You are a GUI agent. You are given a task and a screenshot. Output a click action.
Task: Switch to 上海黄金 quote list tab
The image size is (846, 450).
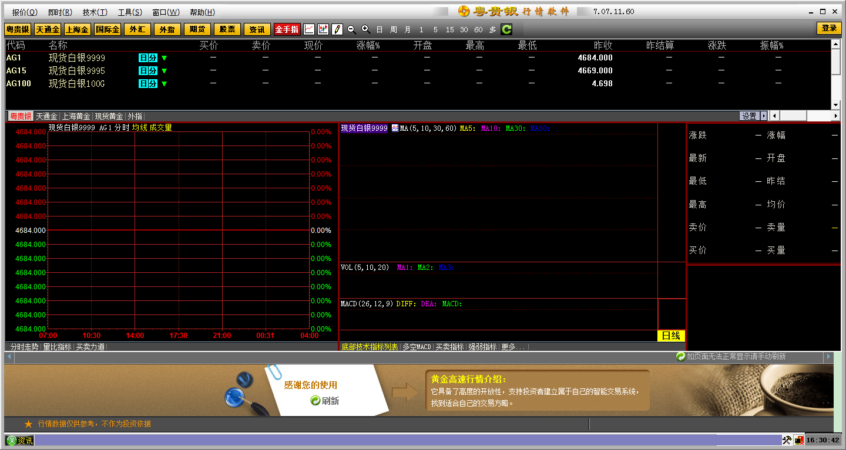coord(76,116)
